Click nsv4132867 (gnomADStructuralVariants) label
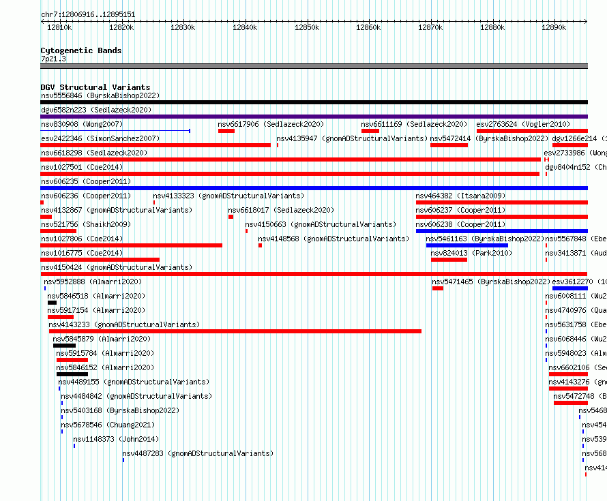The height and width of the screenshot is (501, 607). tap(117, 210)
